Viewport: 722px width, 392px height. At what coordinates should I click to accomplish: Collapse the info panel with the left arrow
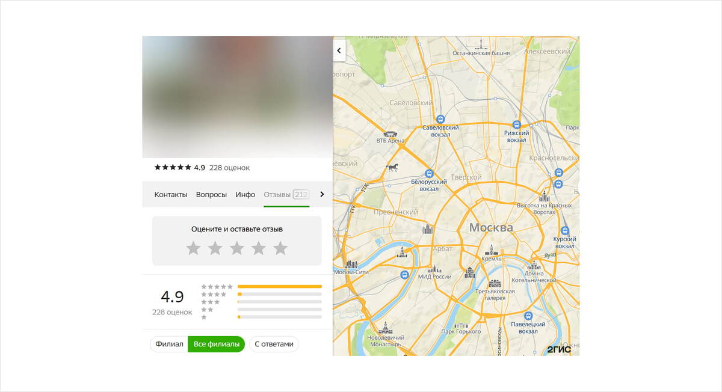coord(339,51)
